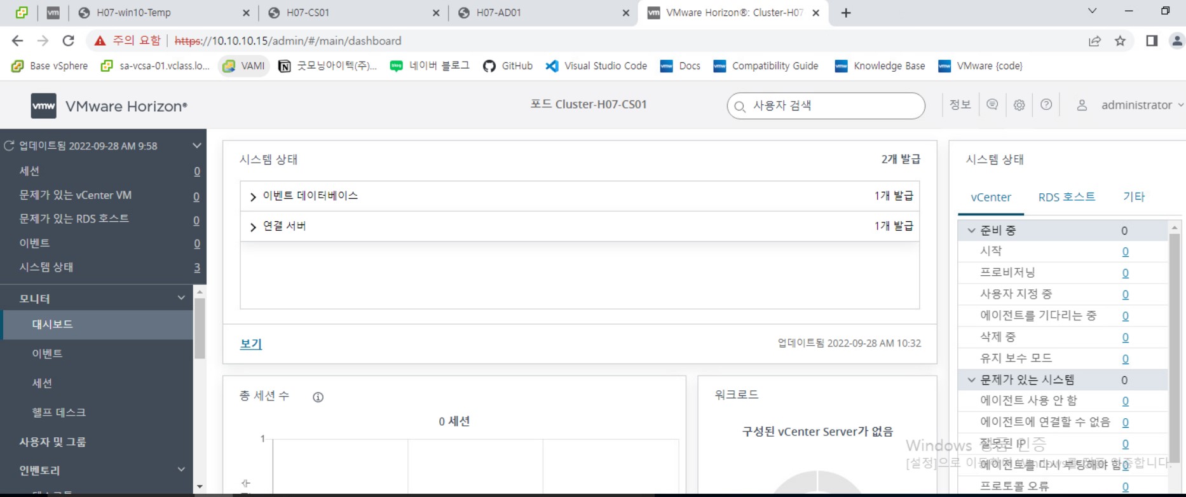Close the H07-AD01 browser tab
The image size is (1186, 497).
[x=626, y=13]
